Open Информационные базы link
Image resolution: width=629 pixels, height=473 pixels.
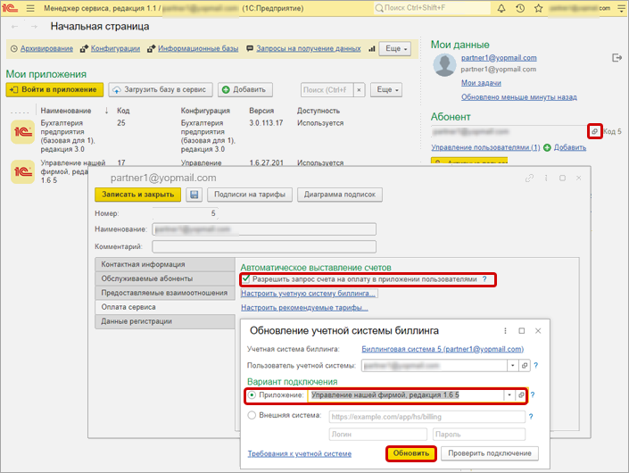pos(198,48)
